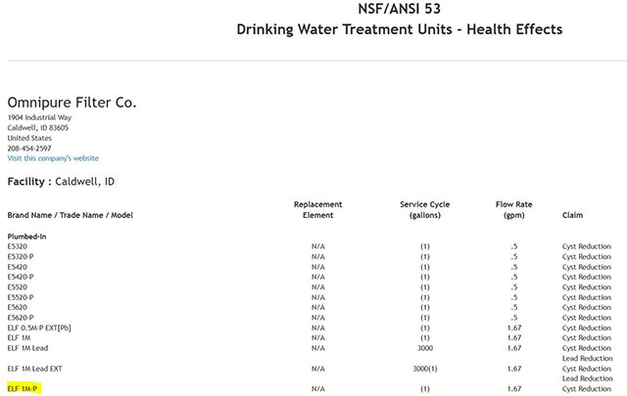This screenshot has width=627, height=396.
Task: Click the E5320 model entry
Action: (19, 246)
